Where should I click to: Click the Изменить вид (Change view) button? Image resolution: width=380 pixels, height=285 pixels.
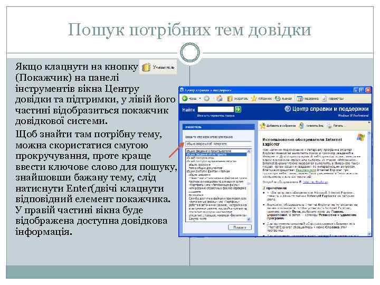point(311,126)
